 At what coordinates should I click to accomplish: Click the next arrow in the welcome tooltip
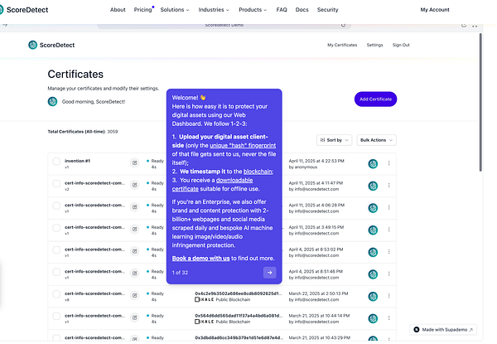[x=269, y=273]
